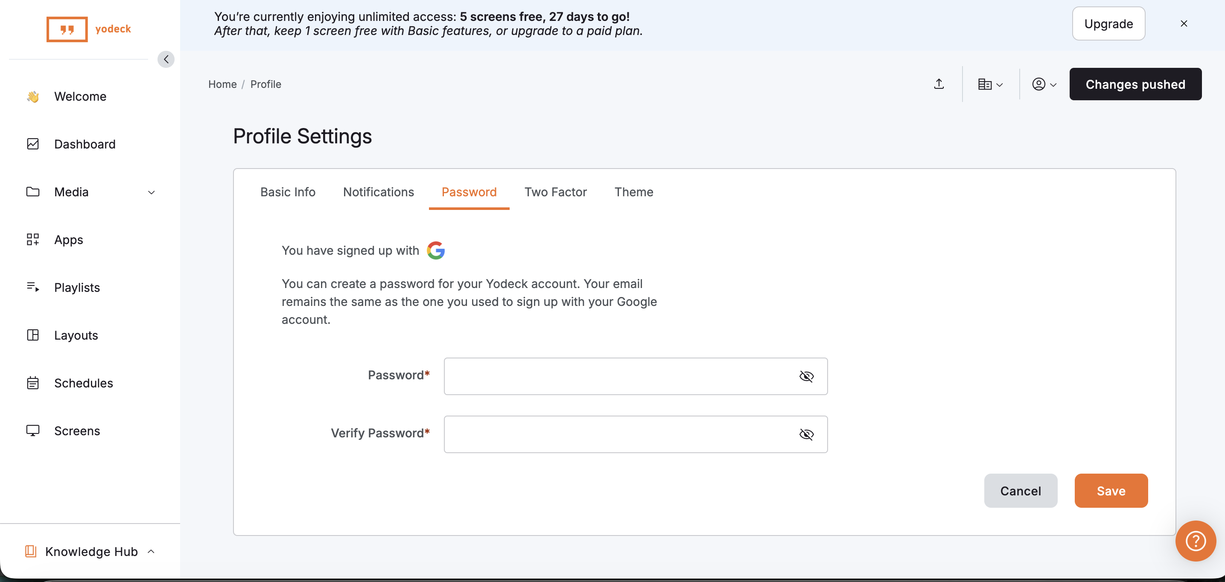Click the Apps grid icon
This screenshot has height=582, width=1225.
click(x=33, y=239)
